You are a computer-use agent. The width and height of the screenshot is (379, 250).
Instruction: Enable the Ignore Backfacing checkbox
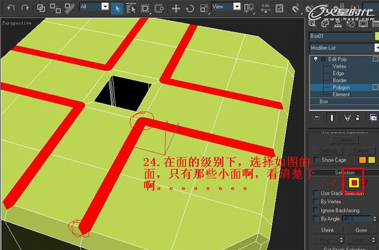[316, 210]
